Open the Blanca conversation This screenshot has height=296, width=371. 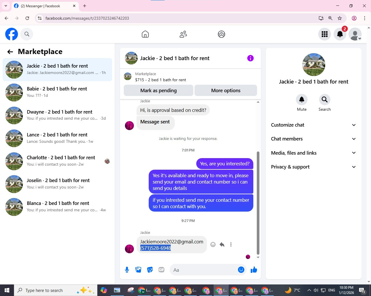pos(57,207)
